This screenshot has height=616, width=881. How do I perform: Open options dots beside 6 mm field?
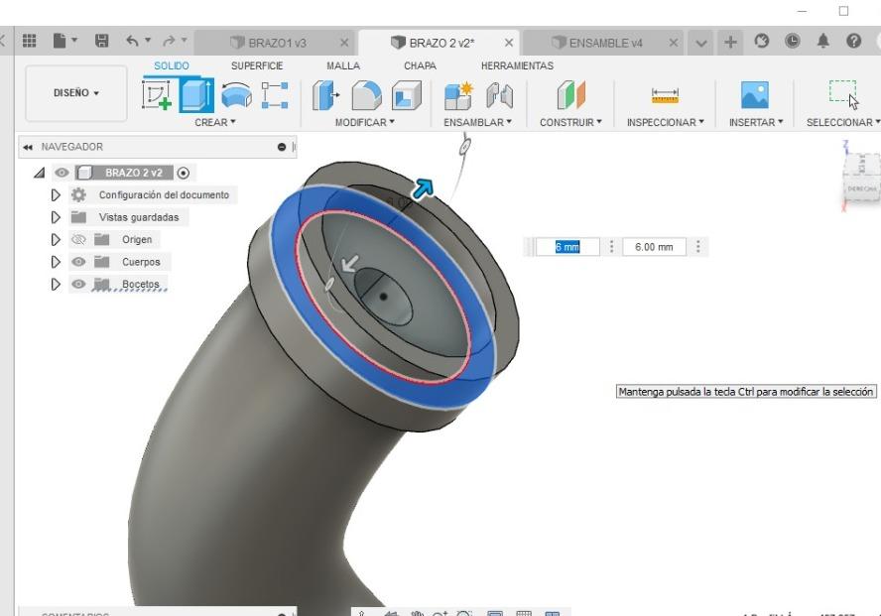611,247
